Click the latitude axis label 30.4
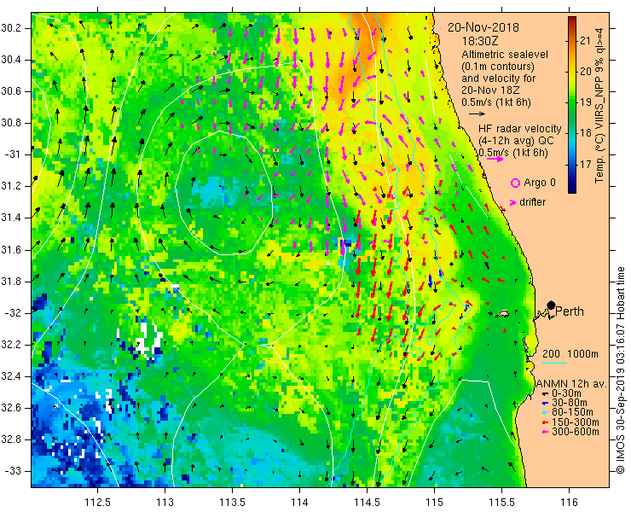The width and height of the screenshot is (631, 512). (11, 60)
